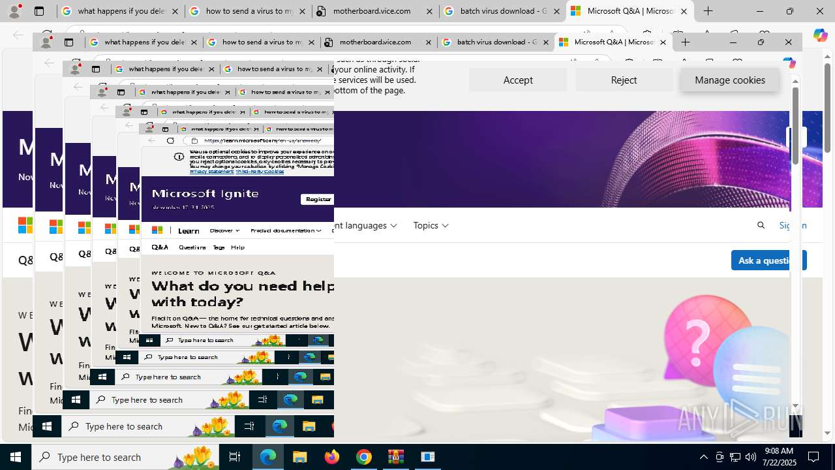Open Copilot in the outermost browser window
Image resolution: width=835 pixels, height=470 pixels.
pyautogui.click(x=820, y=36)
